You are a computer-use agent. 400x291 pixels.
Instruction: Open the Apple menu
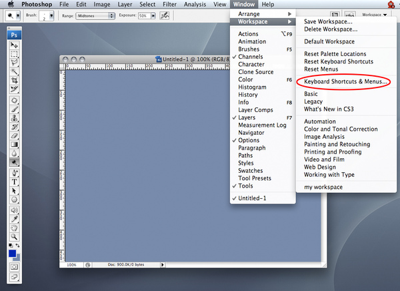(x=11, y=4)
